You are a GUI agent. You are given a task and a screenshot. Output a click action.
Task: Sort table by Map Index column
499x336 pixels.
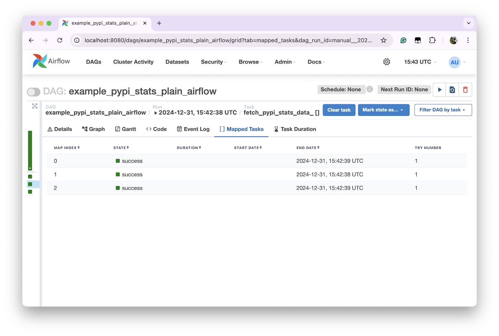[x=67, y=148]
